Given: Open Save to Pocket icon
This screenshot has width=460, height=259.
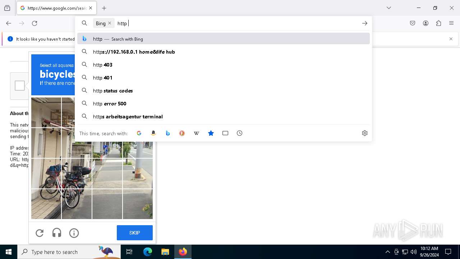Looking at the screenshot, I should tap(413, 23).
